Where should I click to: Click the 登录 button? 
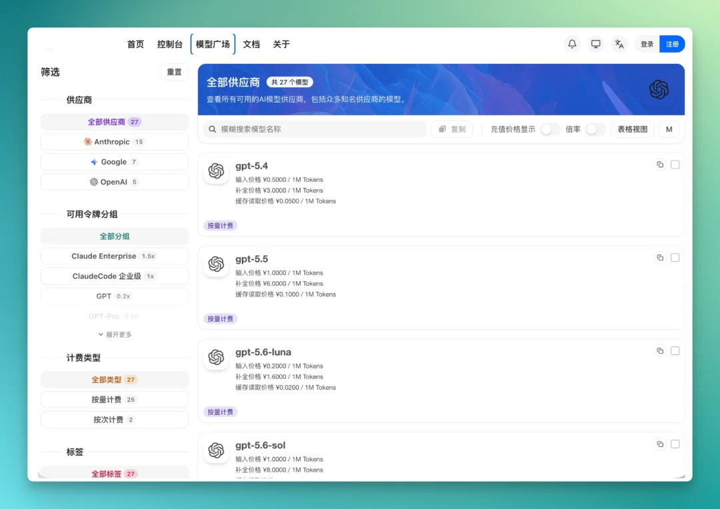647,44
